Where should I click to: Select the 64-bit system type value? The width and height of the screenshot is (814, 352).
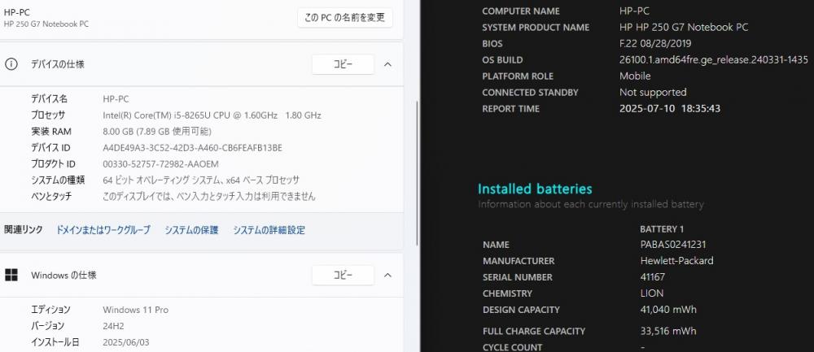(x=201, y=180)
